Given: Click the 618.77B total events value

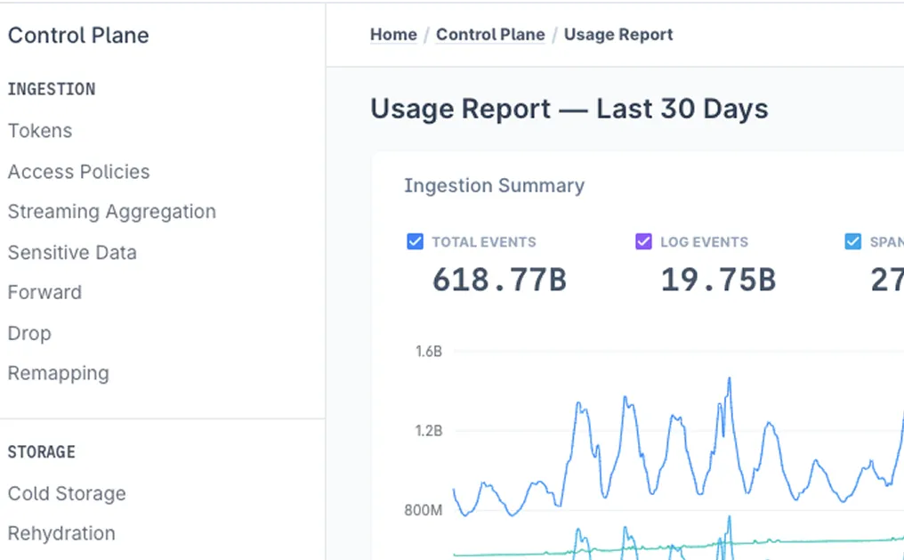Looking at the screenshot, I should point(499,280).
